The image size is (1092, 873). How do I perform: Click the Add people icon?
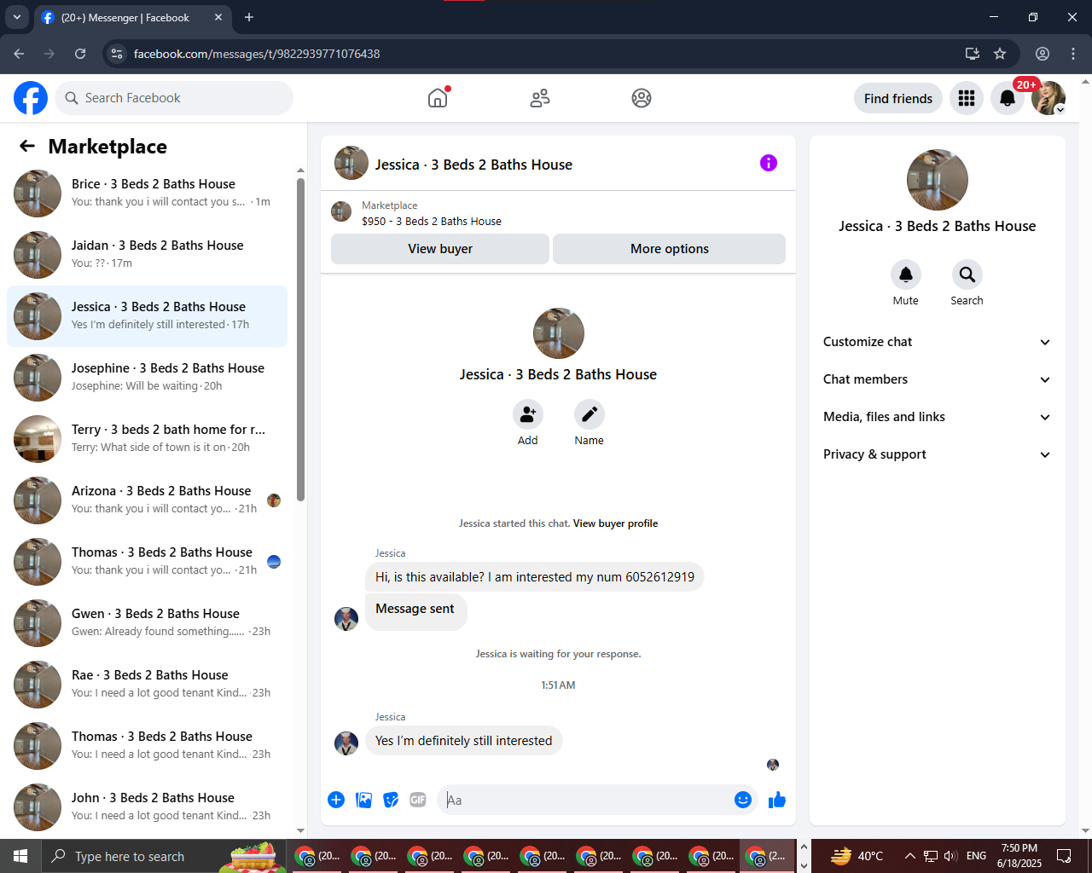[x=528, y=414]
